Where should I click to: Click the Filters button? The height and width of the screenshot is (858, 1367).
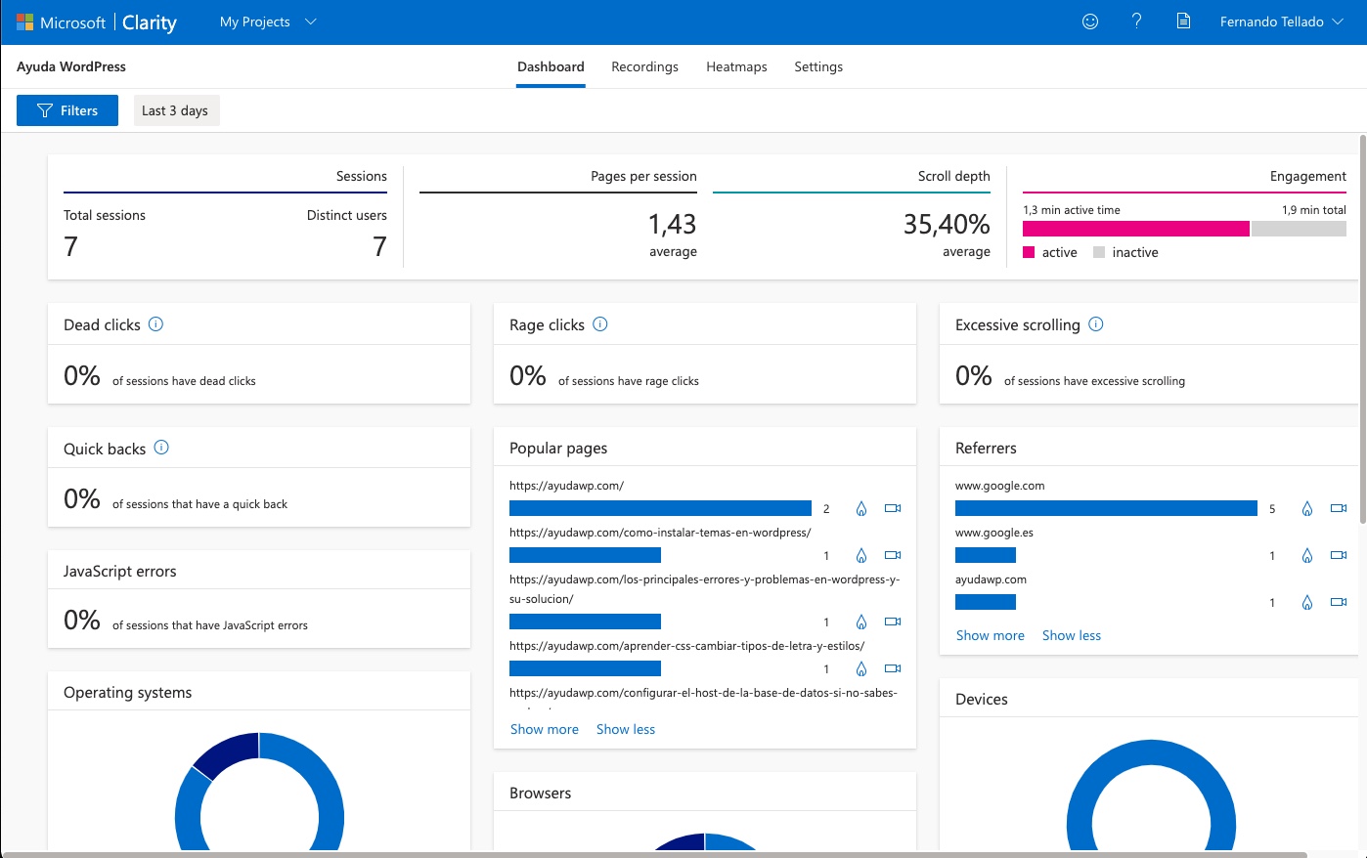point(67,110)
